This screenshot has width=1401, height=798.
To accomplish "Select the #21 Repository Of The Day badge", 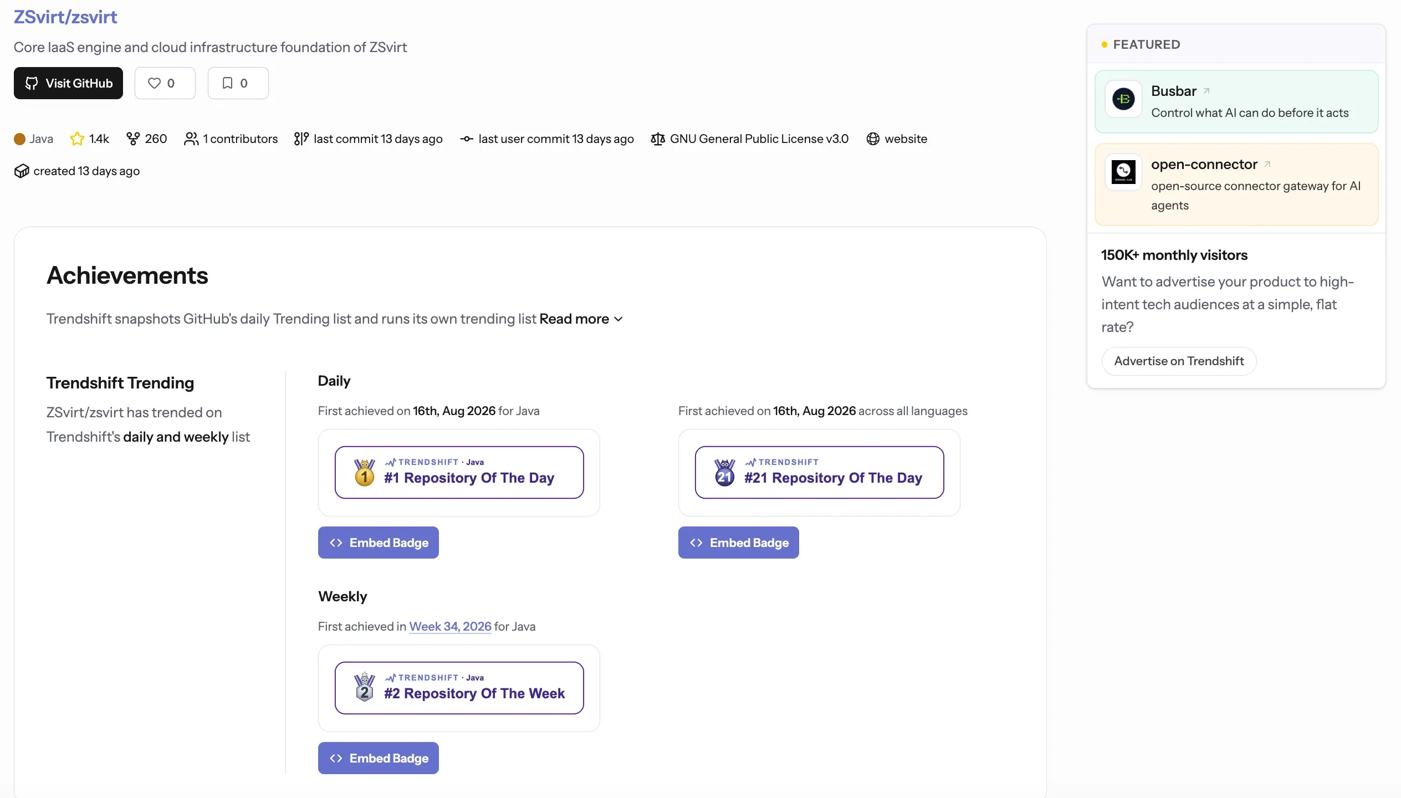I will (820, 472).
